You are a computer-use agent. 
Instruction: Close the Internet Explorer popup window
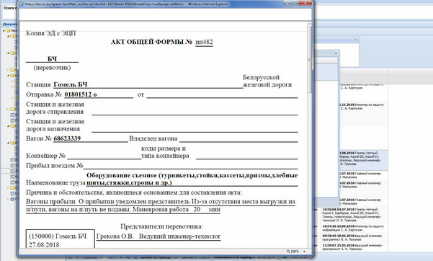(x=305, y=3)
